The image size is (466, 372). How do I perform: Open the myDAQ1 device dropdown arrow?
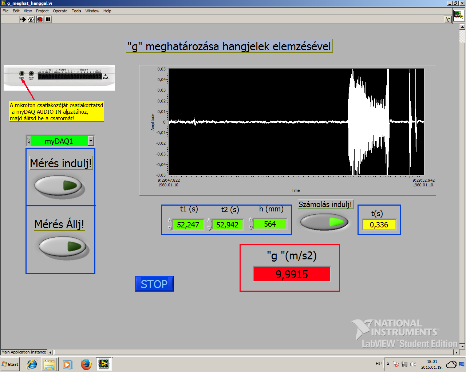[x=91, y=141]
